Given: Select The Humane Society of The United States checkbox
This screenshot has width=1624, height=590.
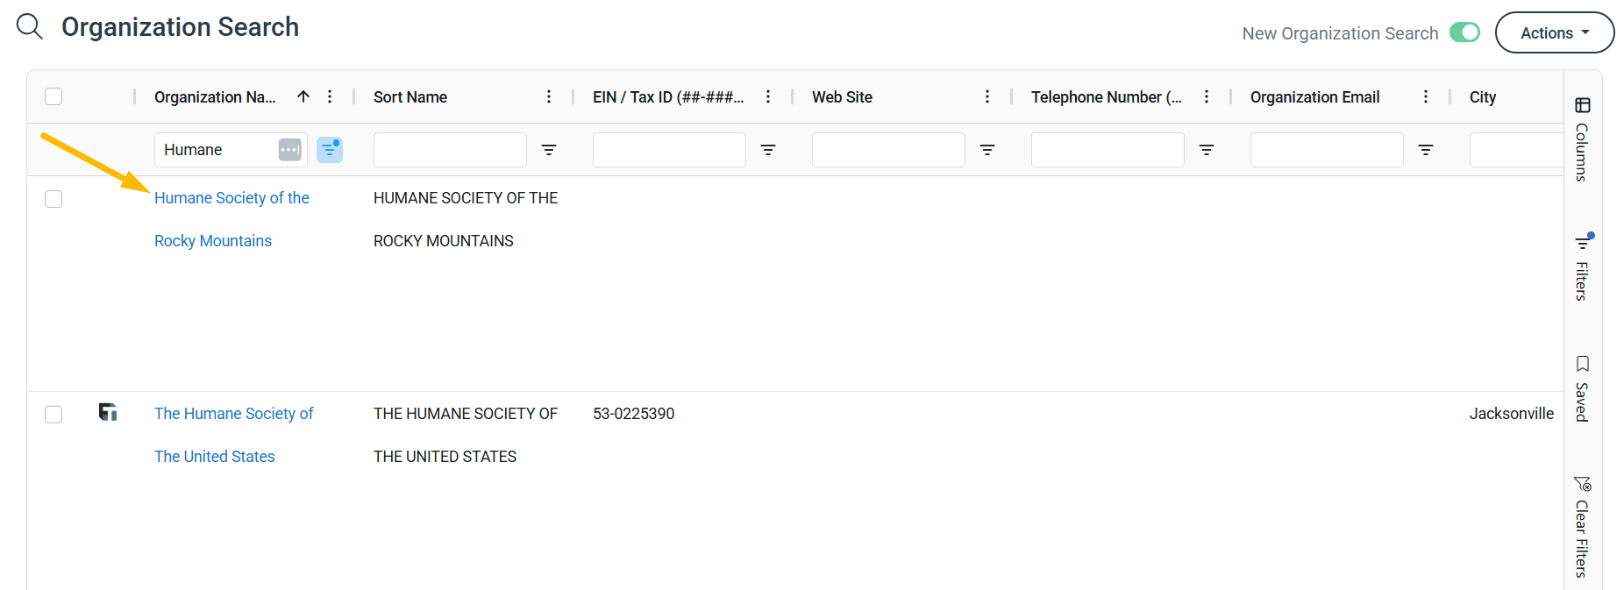Looking at the screenshot, I should pos(53,414).
